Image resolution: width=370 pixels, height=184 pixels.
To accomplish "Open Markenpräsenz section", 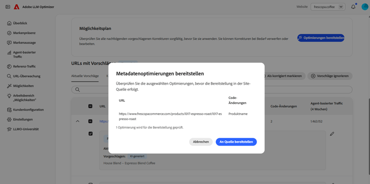I will (24, 33).
